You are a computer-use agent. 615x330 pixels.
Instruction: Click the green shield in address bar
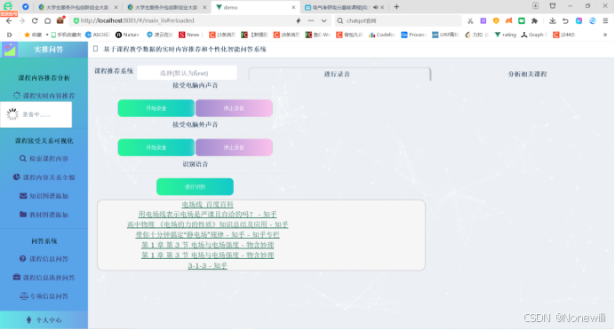tap(76, 20)
